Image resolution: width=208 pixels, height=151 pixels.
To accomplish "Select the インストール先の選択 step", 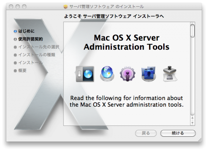I will tap(36, 47).
